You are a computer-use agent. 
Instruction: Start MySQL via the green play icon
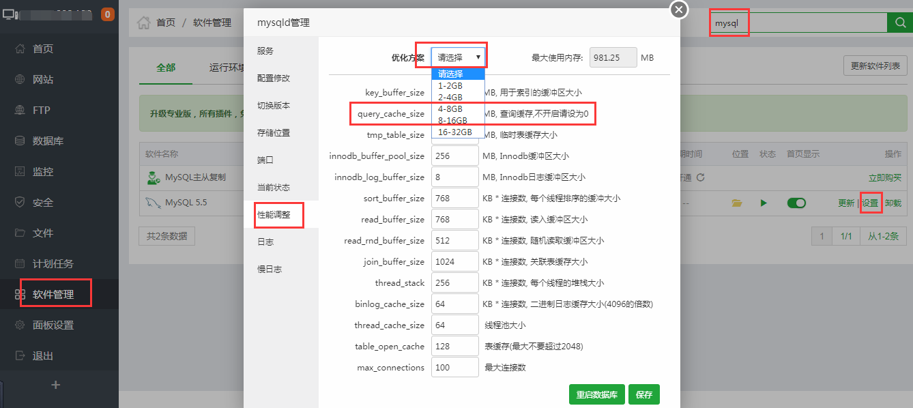764,203
